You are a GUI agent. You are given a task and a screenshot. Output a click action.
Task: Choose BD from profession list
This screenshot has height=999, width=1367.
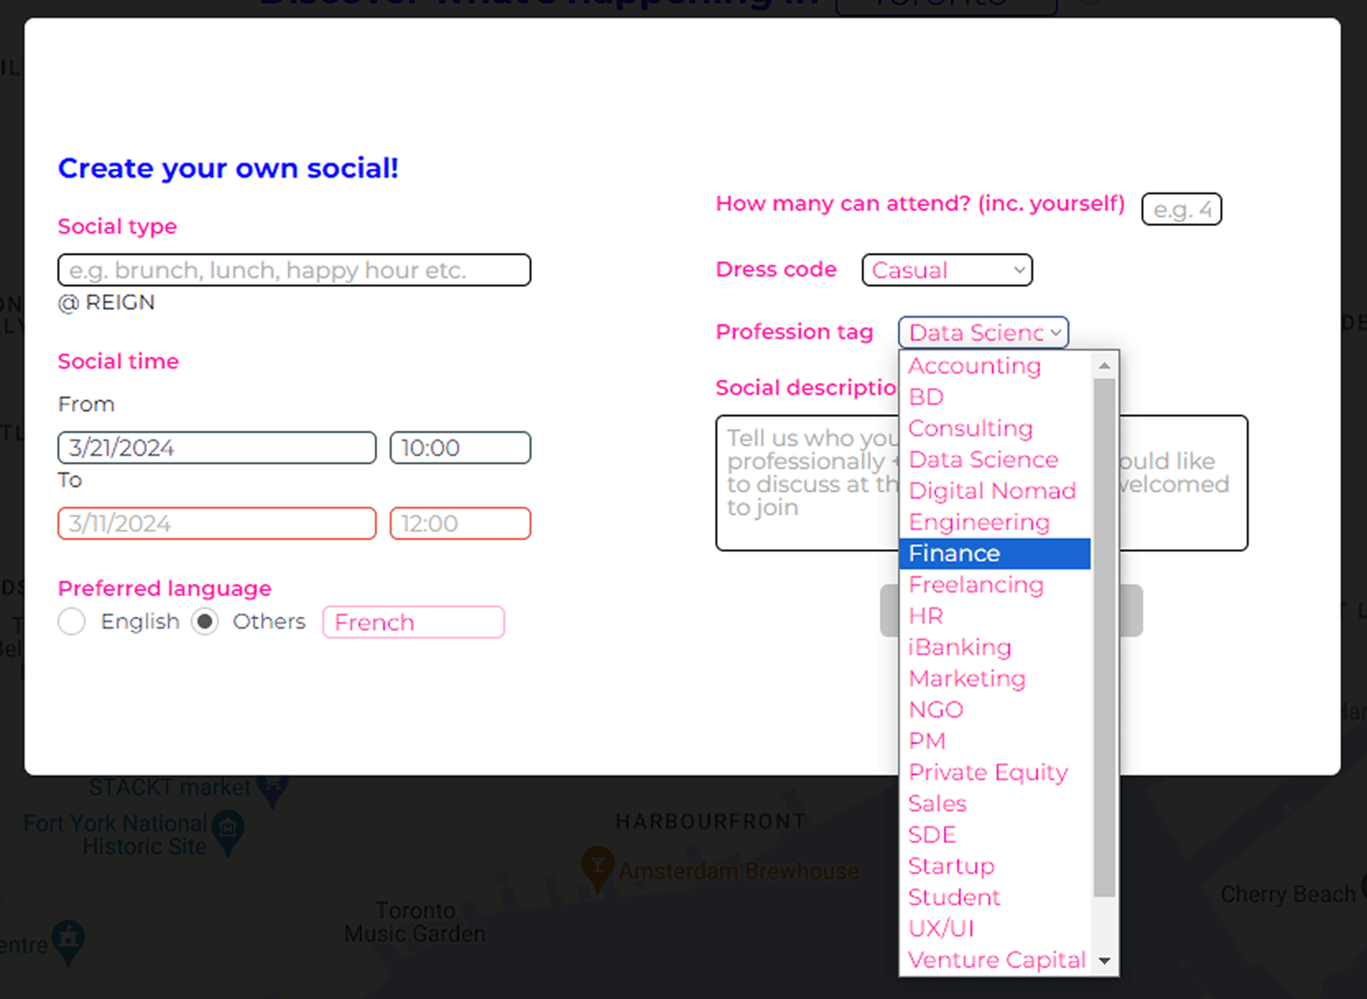pyautogui.click(x=995, y=397)
